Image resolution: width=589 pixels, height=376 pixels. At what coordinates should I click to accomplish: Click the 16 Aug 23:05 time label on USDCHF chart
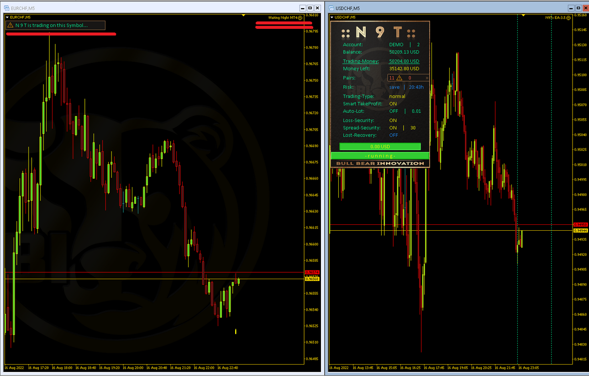[530, 367]
